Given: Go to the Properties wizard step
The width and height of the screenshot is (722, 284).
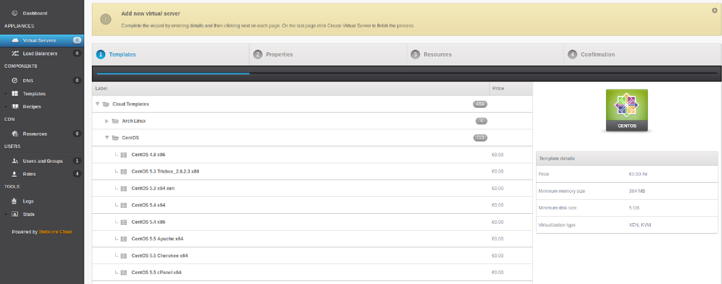Looking at the screenshot, I should 328,54.
